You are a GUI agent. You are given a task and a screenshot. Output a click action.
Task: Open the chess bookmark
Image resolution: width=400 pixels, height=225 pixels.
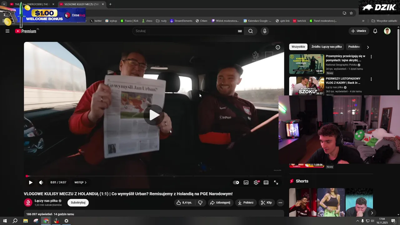[147, 21]
